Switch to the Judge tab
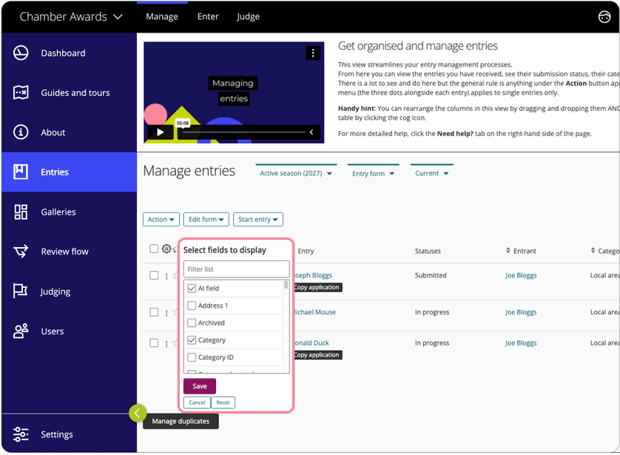 tap(248, 16)
